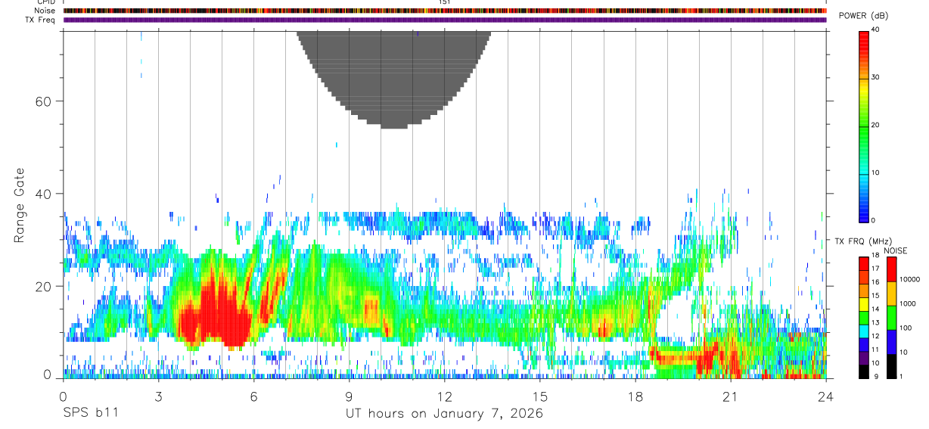This screenshot has width=929, height=429.
Task: Click the 6 tick on the UT hours axis
Action: click(x=253, y=396)
